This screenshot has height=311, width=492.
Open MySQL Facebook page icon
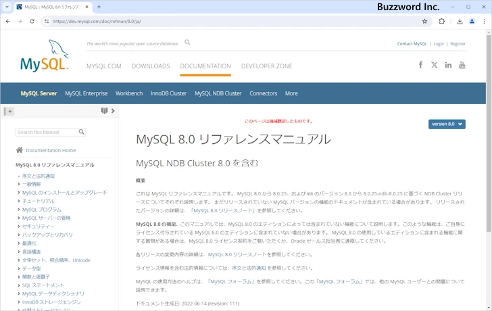tap(420, 65)
